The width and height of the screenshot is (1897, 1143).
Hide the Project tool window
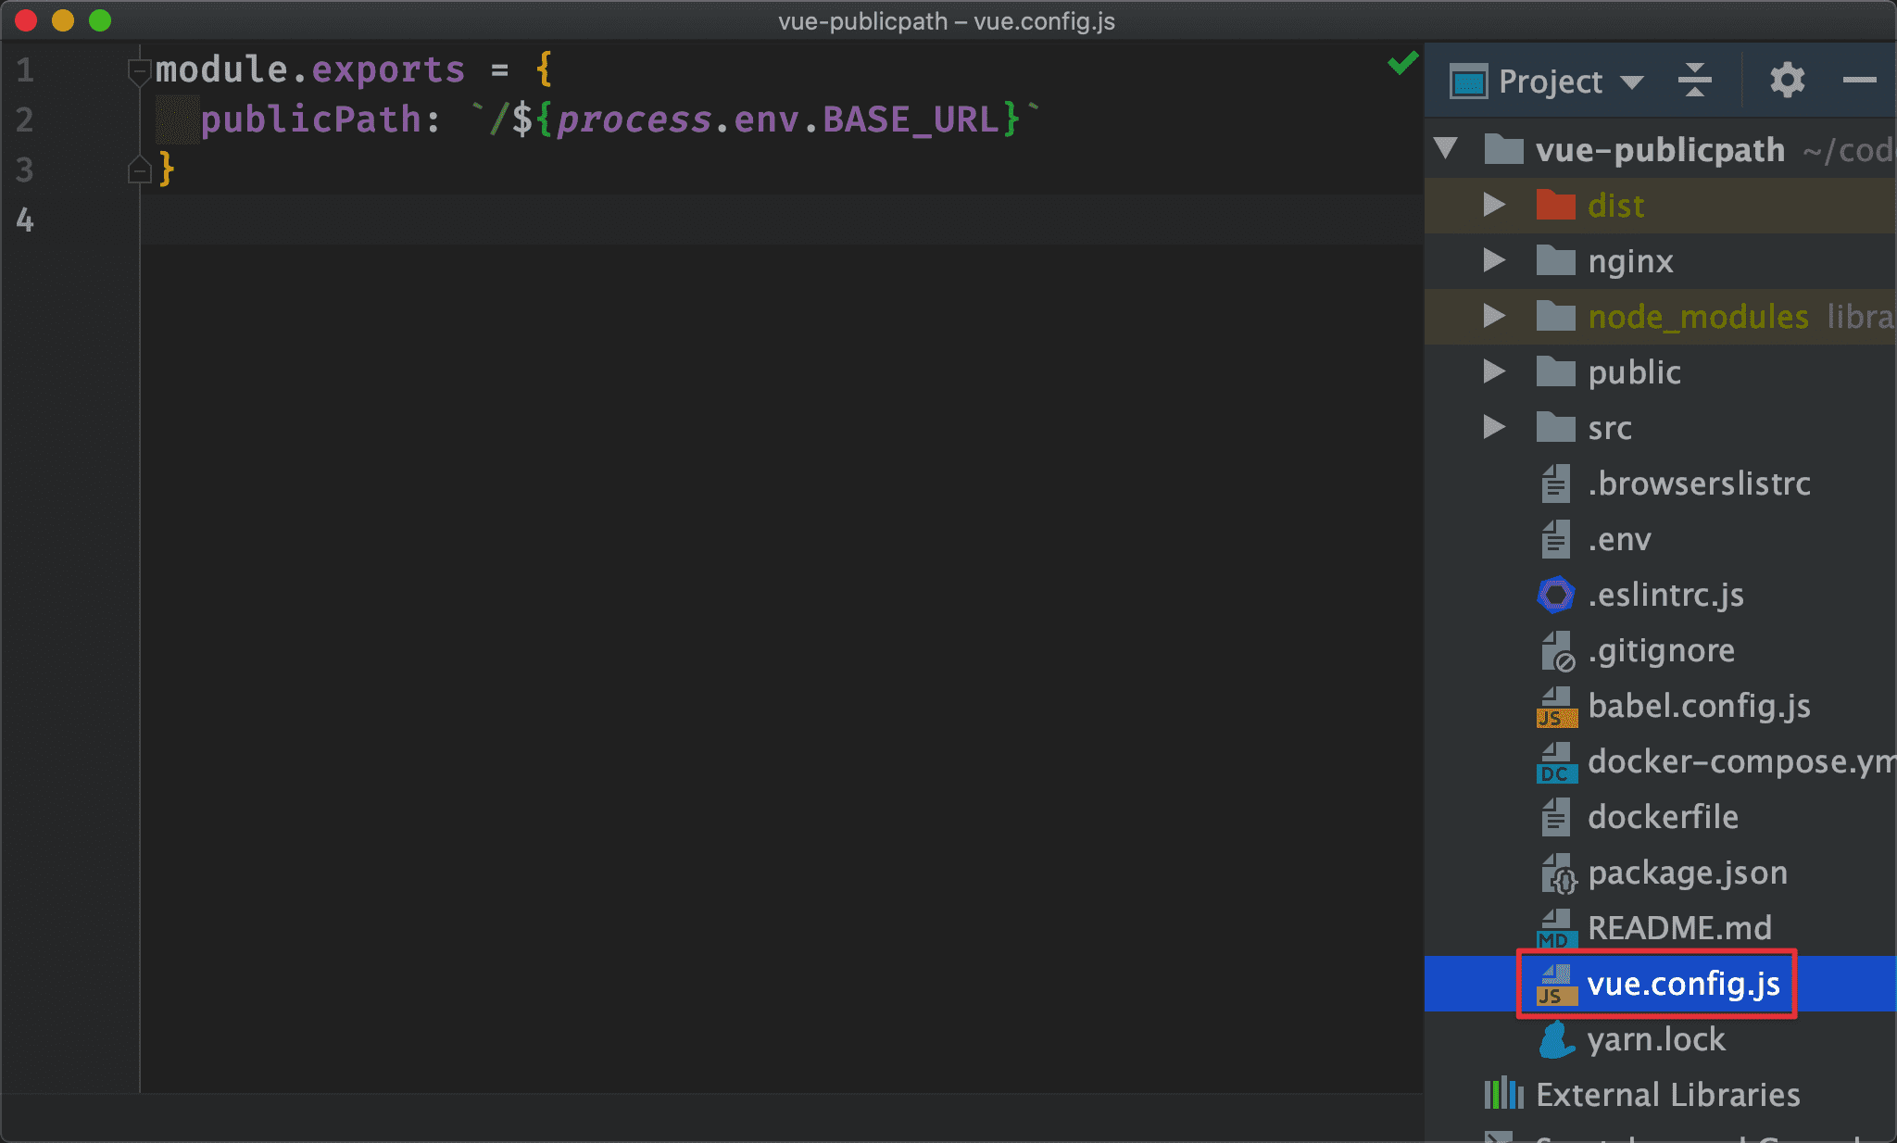click(x=1859, y=81)
